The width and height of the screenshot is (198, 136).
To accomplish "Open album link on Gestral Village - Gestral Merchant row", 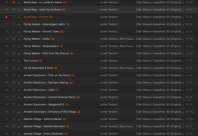I will (x=160, y=126).
